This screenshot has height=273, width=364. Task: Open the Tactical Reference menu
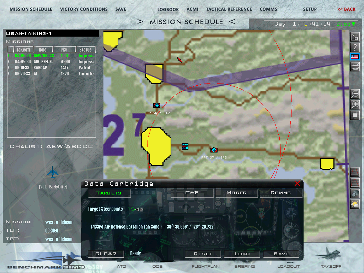229,9
